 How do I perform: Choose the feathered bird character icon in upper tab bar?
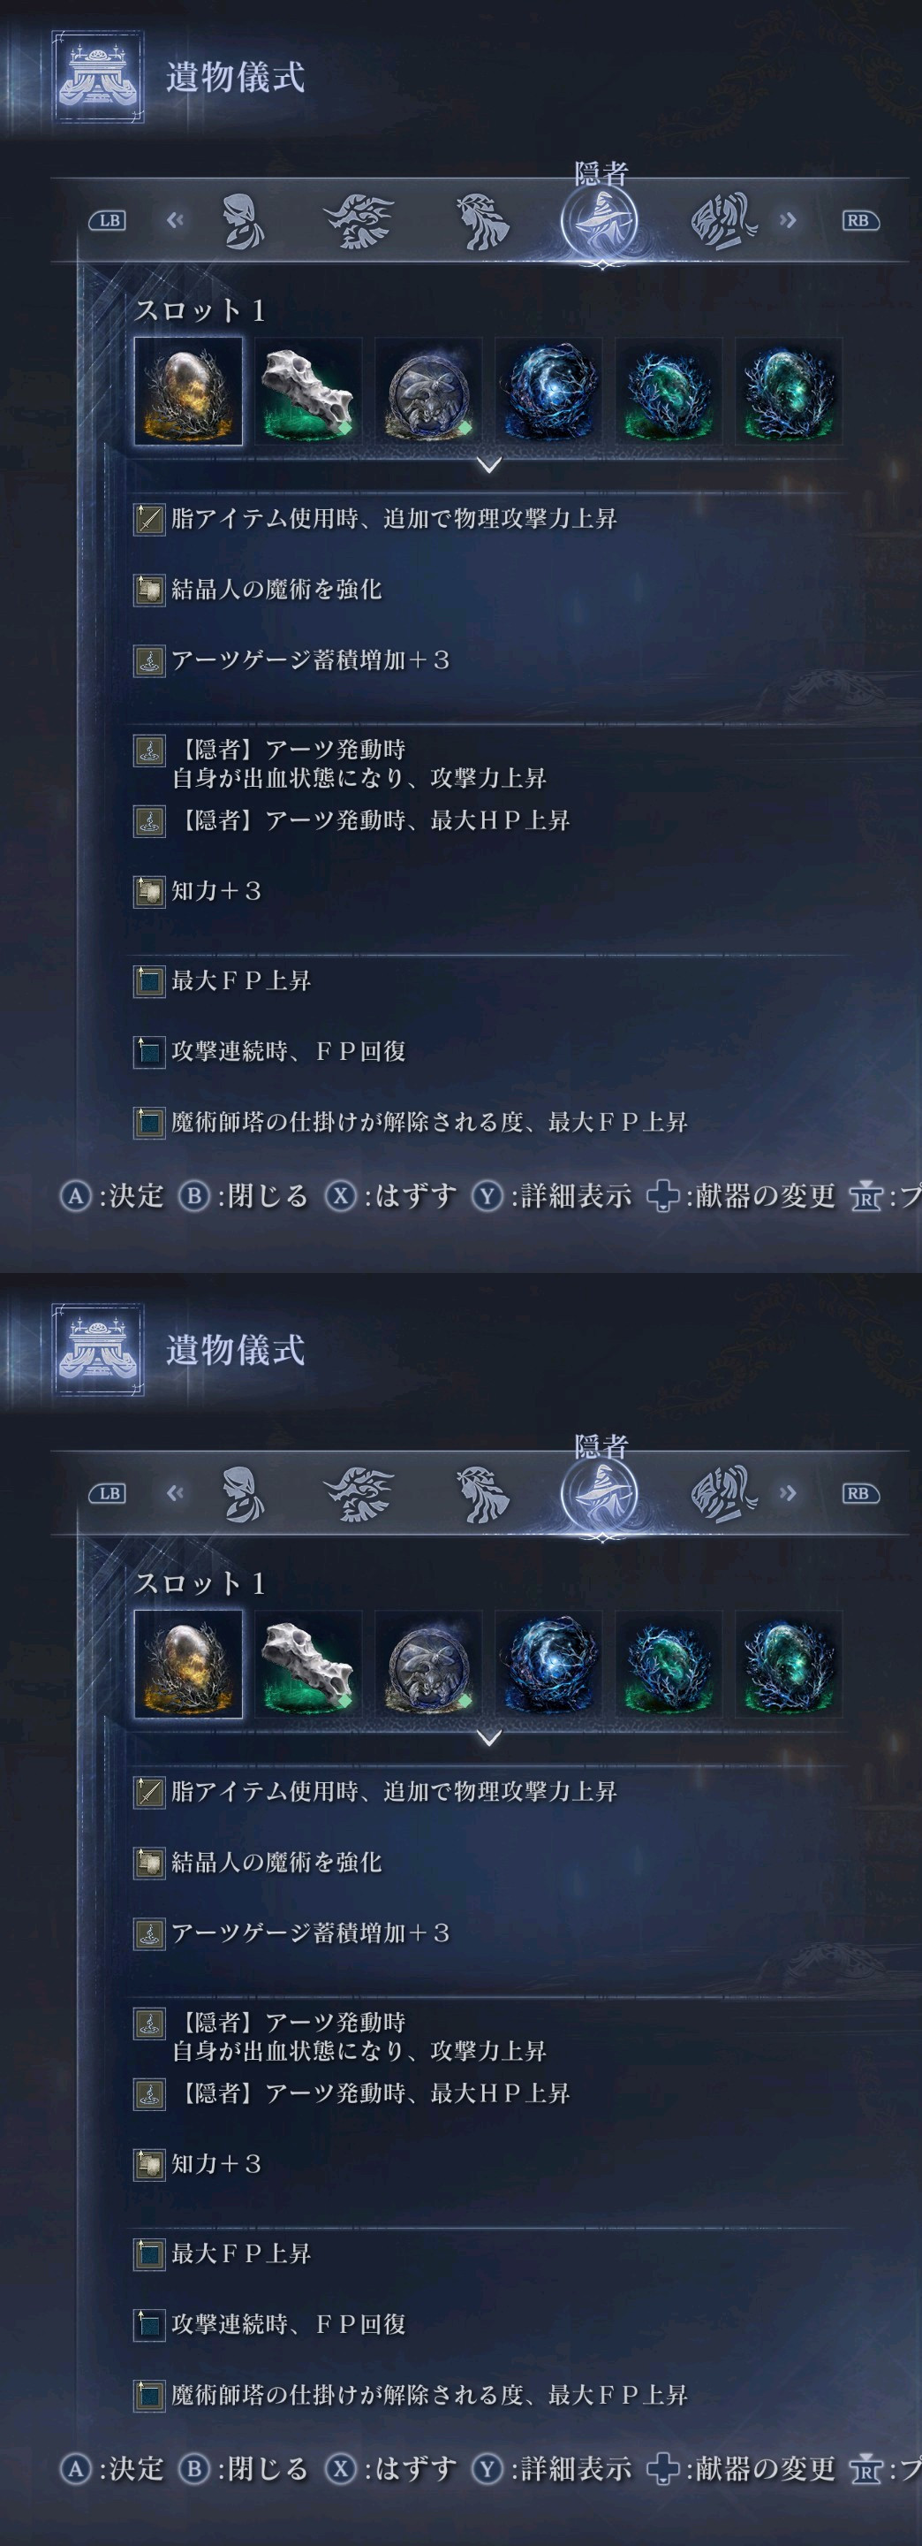[x=359, y=220]
